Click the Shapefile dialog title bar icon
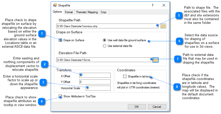 coord(55,5)
